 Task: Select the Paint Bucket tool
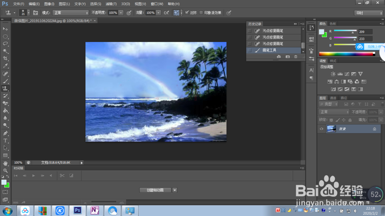pyautogui.click(x=5, y=111)
